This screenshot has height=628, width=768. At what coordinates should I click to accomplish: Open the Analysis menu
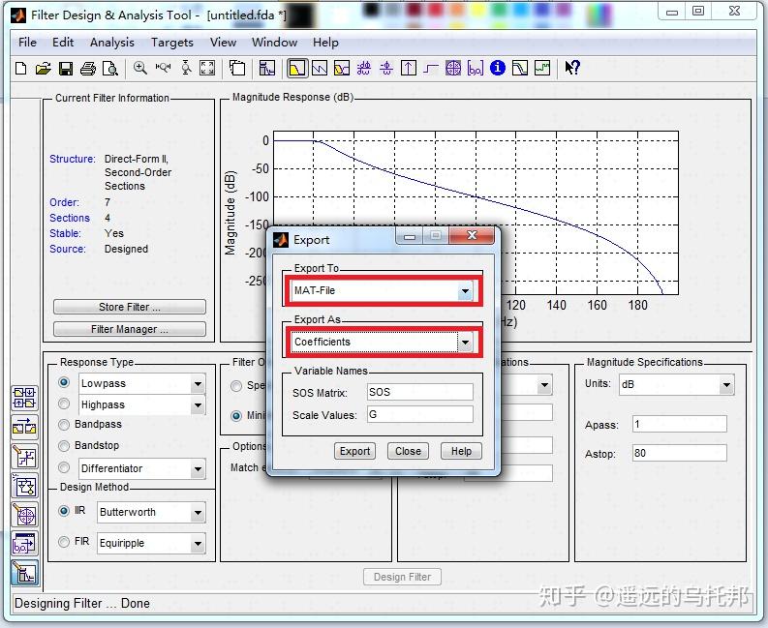coord(112,43)
